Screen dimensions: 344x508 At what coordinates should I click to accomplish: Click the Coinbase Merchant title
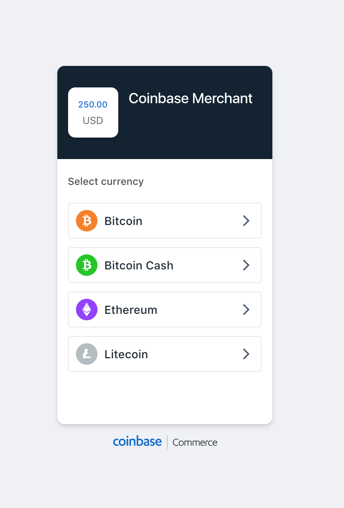click(191, 99)
